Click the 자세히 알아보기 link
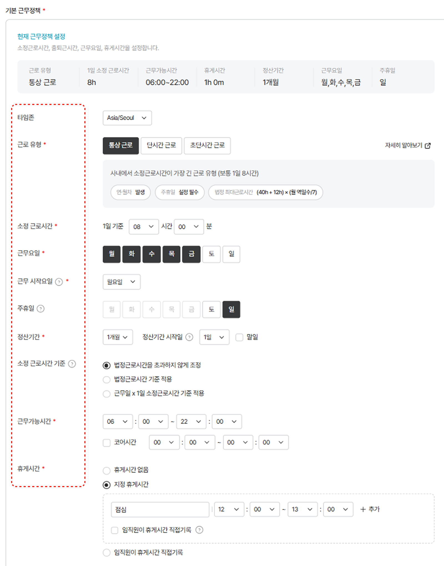Screen dimensions: 444x566 click(403, 145)
